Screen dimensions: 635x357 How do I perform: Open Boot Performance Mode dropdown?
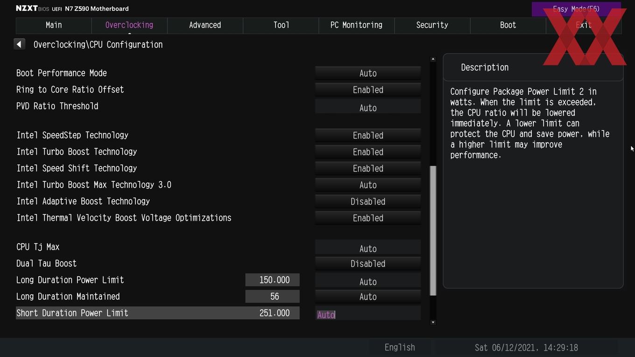point(368,73)
